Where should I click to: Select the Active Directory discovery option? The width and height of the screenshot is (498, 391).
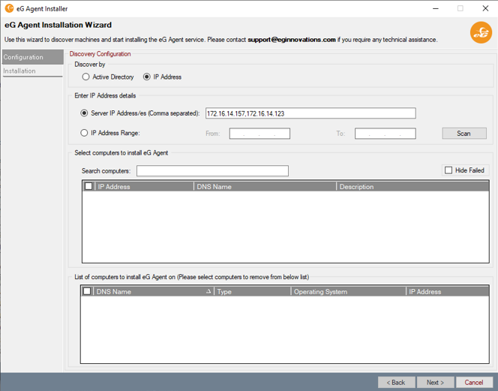(x=108, y=77)
